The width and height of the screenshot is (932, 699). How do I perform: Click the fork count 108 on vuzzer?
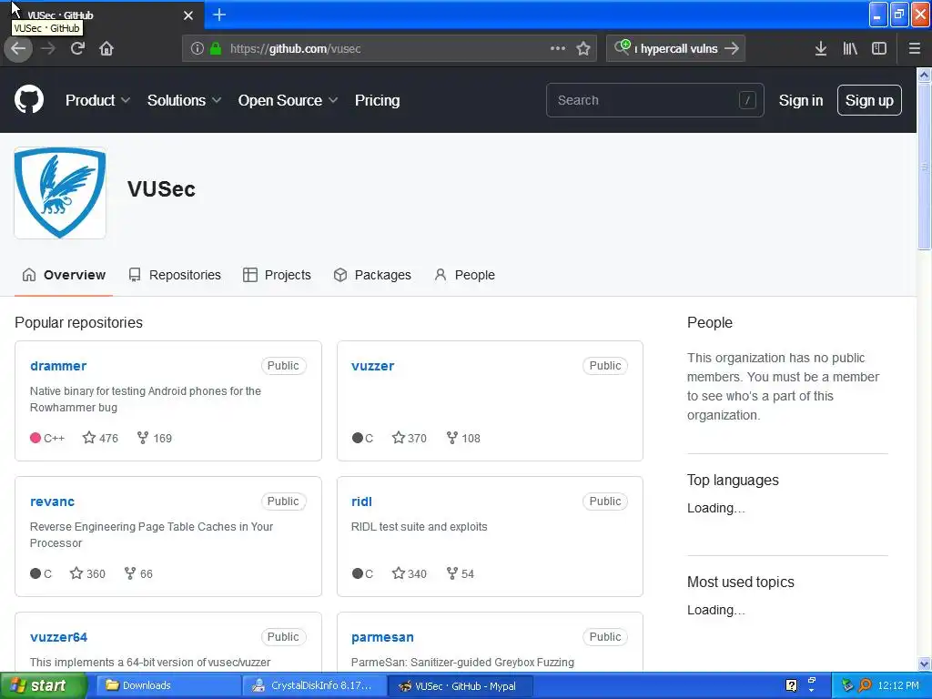(463, 438)
